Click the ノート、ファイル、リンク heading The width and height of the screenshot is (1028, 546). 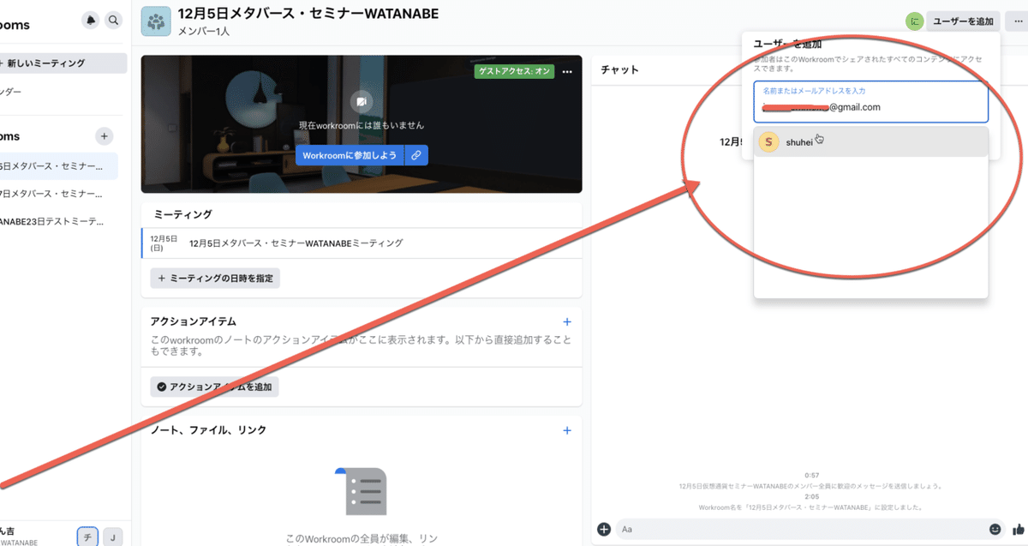(x=208, y=430)
